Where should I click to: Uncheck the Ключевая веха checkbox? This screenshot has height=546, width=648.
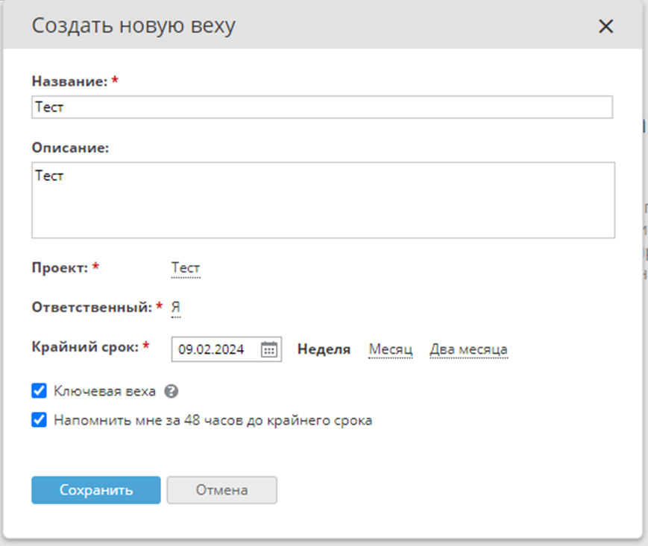(39, 391)
